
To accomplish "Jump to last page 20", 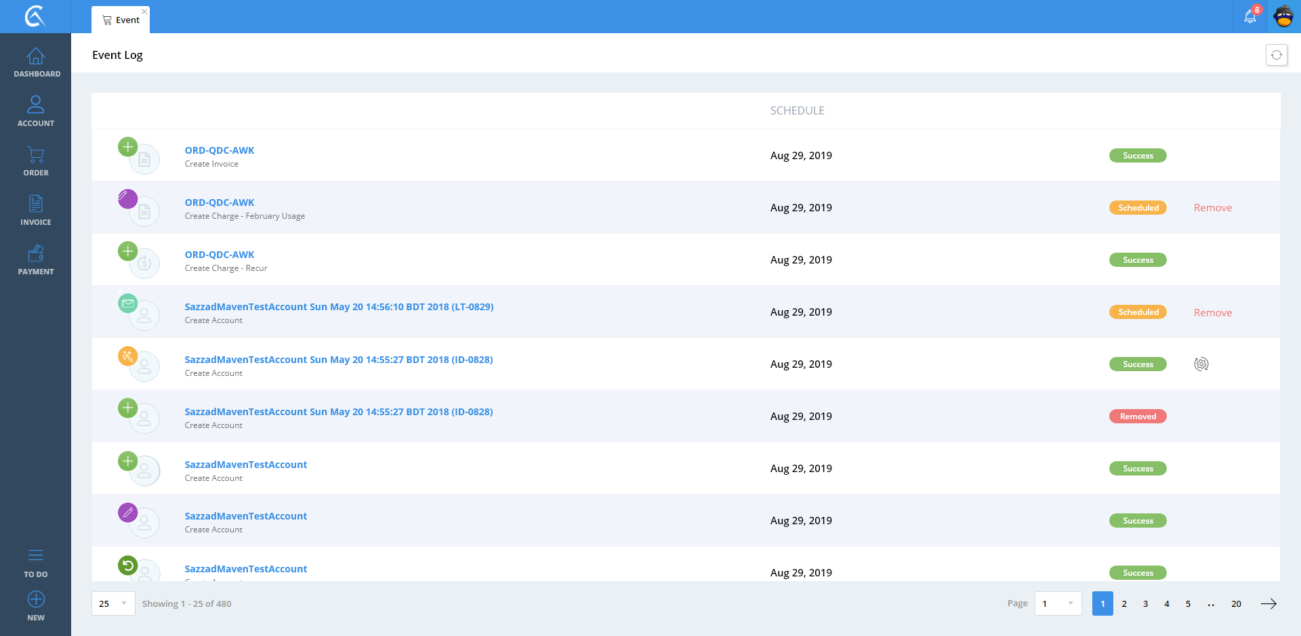I will point(1236,603).
